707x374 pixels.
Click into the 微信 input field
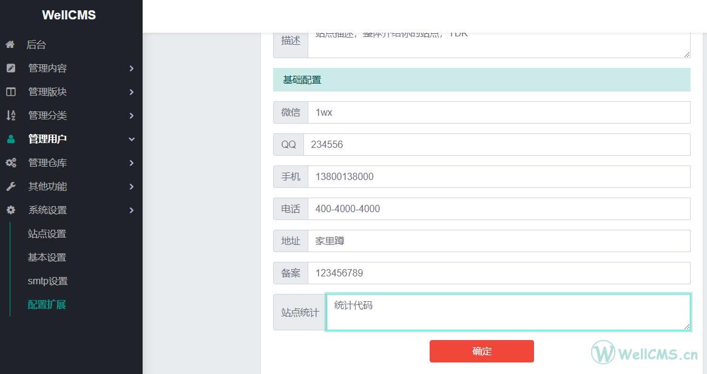click(499, 113)
